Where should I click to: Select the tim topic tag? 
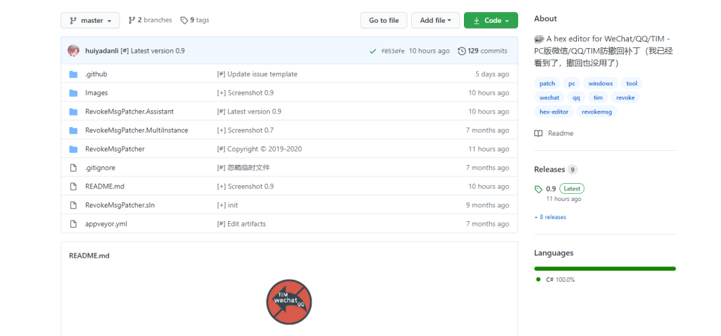598,98
